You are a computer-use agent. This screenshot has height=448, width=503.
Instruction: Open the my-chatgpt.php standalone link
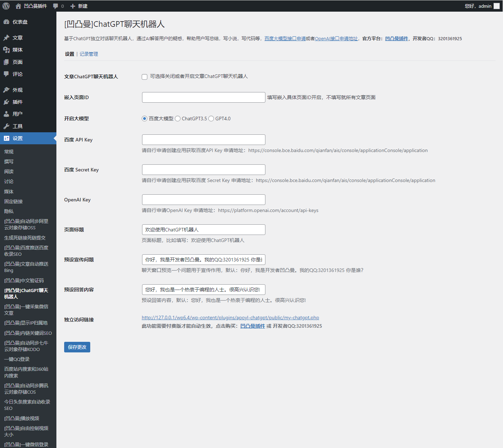(230, 317)
